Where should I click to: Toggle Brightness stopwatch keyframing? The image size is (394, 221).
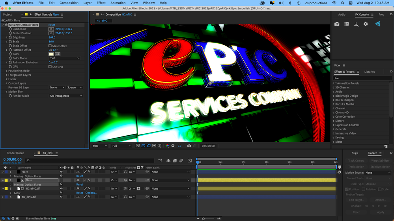pyautogui.click(x=11, y=37)
